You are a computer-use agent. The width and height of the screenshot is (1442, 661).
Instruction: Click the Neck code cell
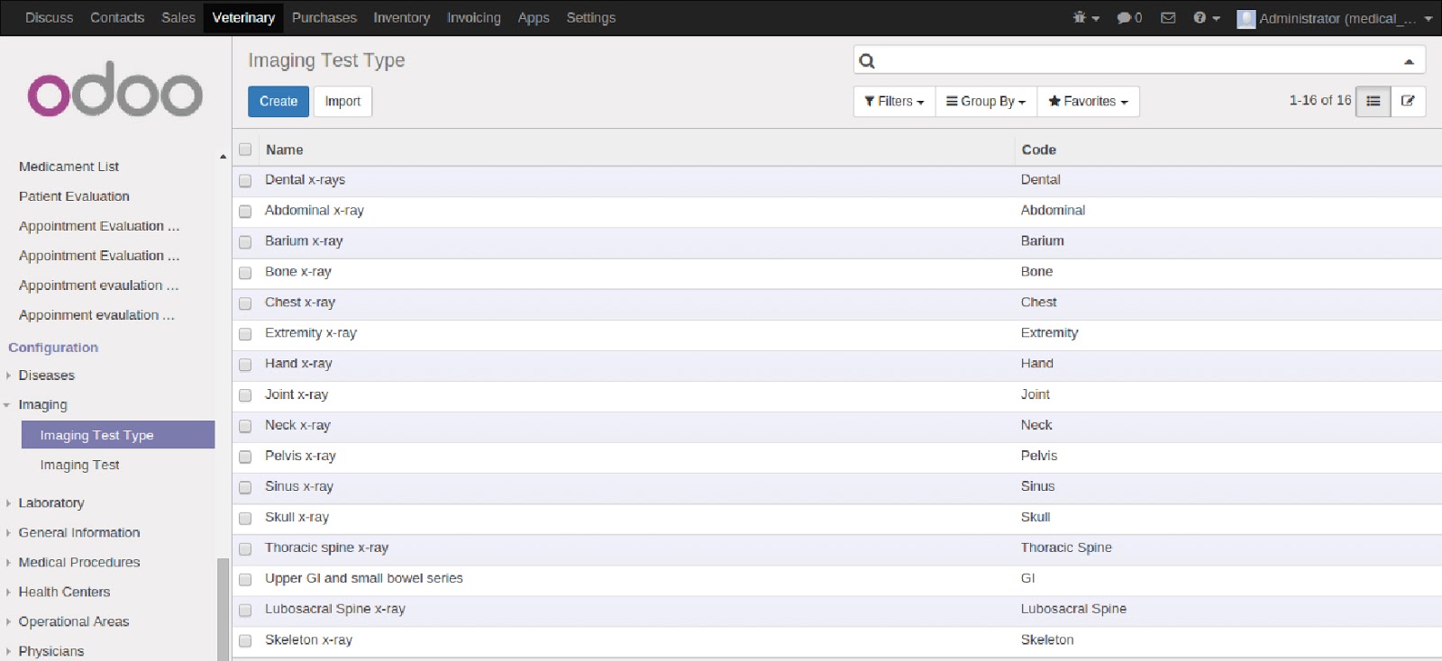pyautogui.click(x=1036, y=425)
